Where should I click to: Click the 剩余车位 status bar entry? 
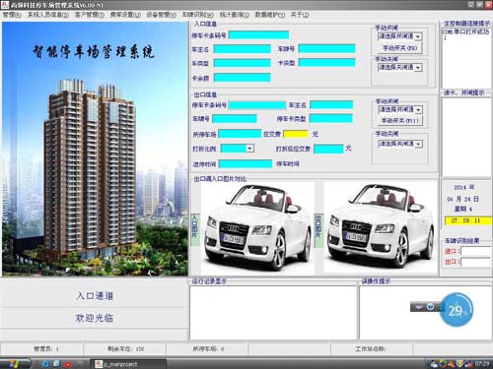(126, 349)
